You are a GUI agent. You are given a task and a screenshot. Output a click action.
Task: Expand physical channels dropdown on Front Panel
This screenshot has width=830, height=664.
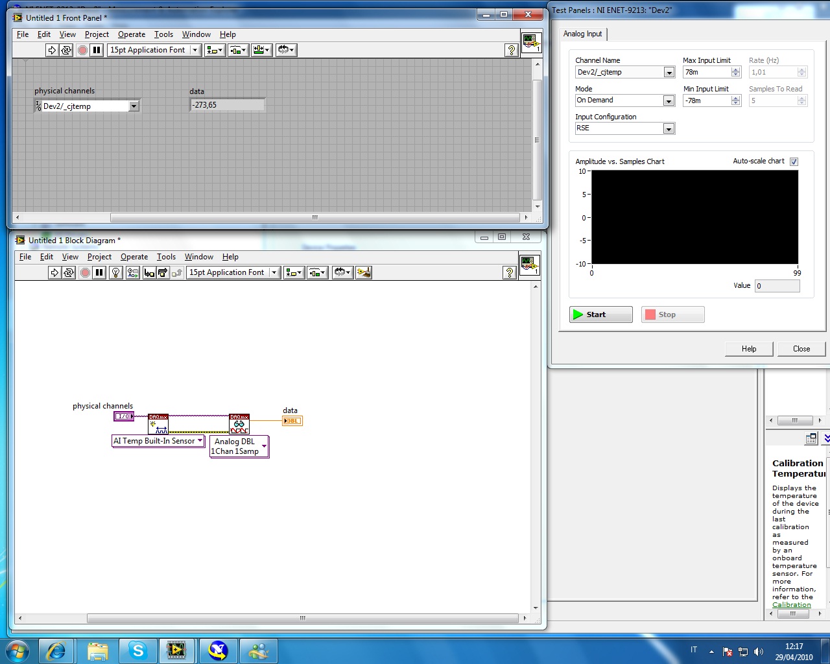(134, 106)
